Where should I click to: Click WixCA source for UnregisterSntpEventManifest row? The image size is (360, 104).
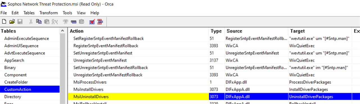[256, 60]
